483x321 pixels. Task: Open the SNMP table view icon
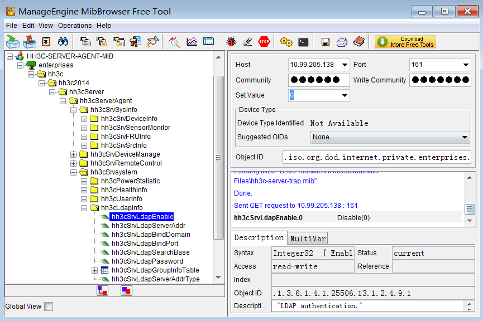pos(208,41)
